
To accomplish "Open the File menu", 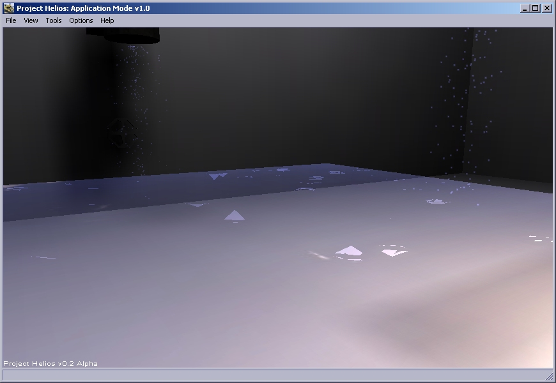I will tap(11, 20).
